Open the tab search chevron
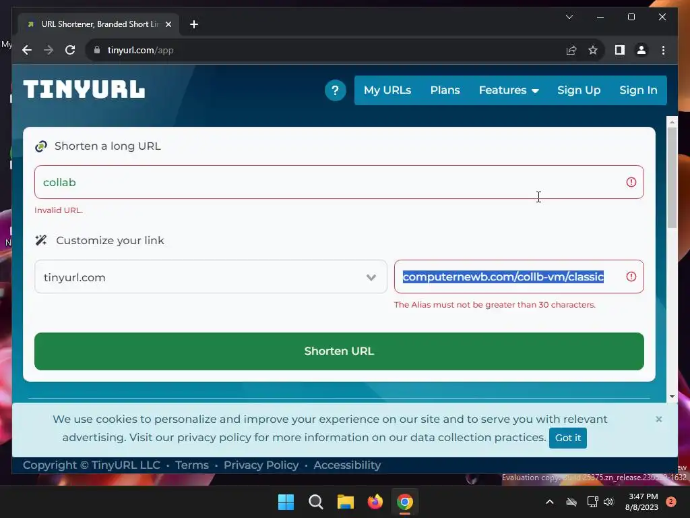This screenshot has height=518, width=690. click(x=569, y=17)
